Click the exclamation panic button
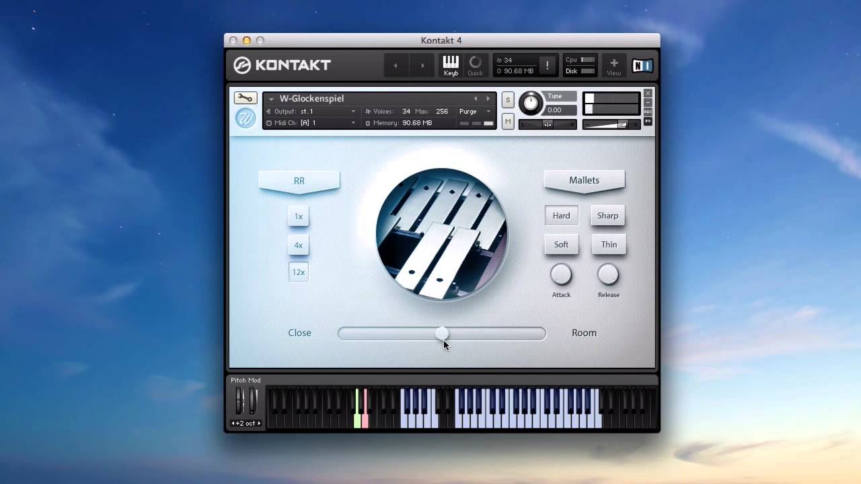Image resolution: width=861 pixels, height=484 pixels. click(x=547, y=65)
